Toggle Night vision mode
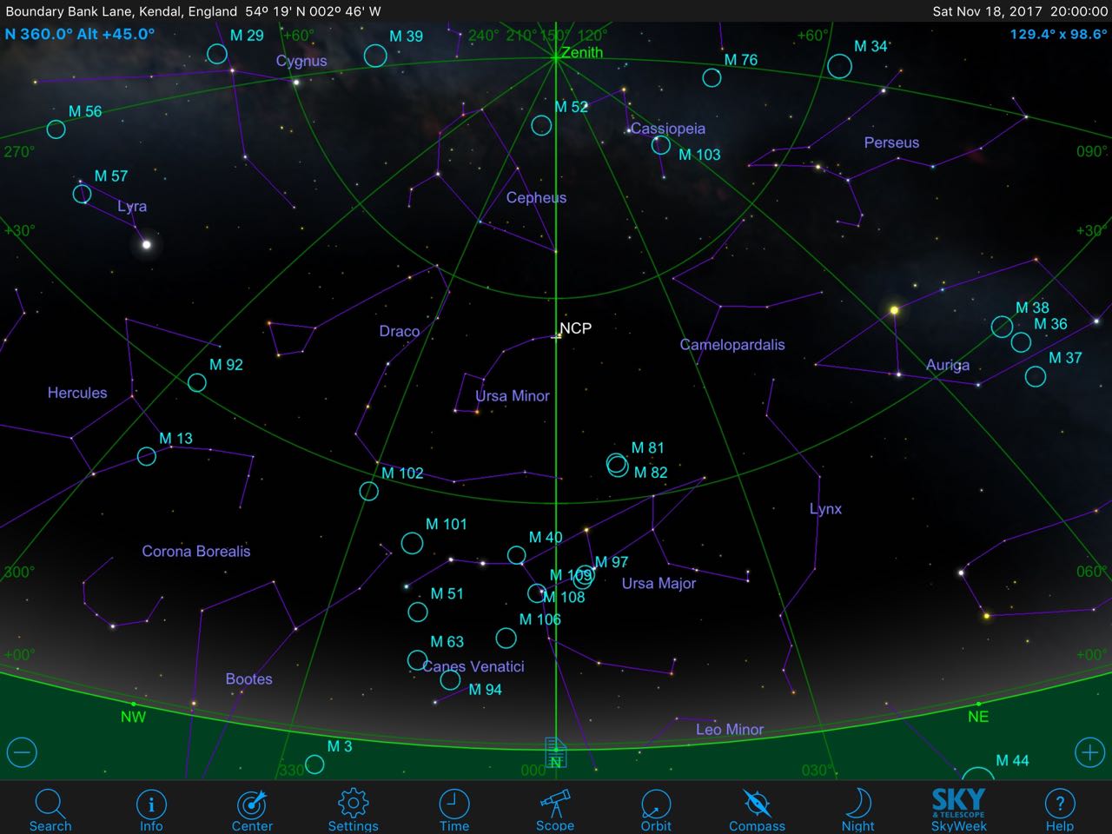The height and width of the screenshot is (834, 1112). click(857, 809)
